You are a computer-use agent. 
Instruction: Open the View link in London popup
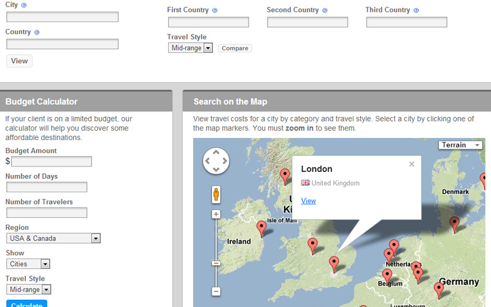tap(309, 201)
